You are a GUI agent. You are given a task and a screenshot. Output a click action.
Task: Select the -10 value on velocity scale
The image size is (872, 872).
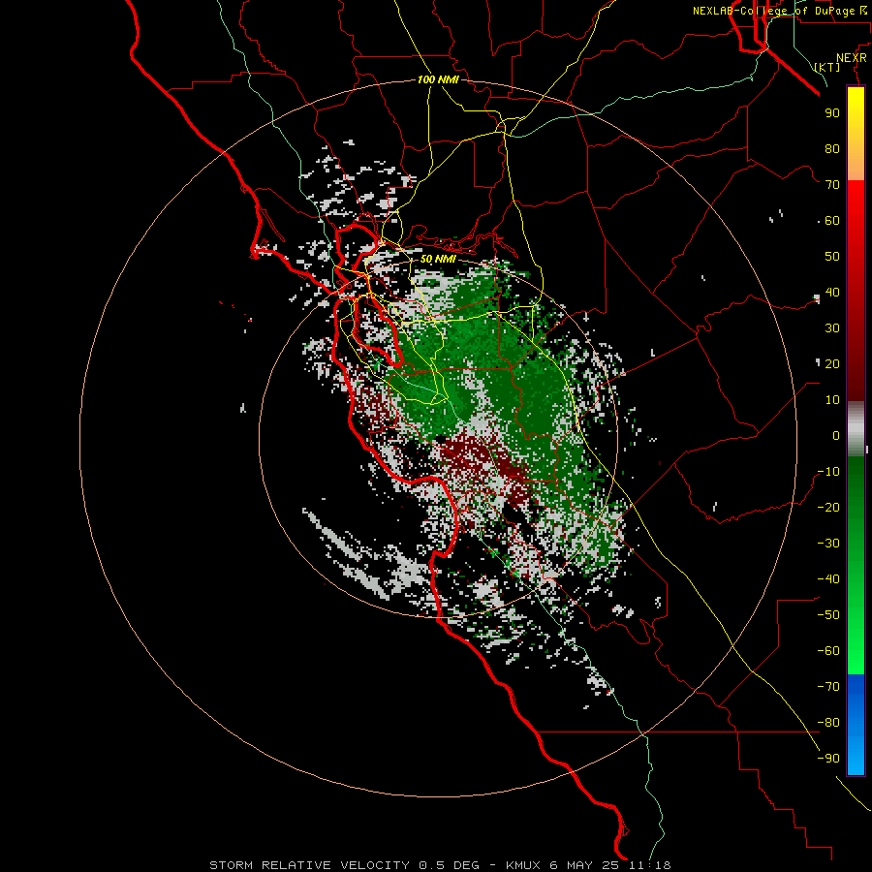(x=828, y=472)
